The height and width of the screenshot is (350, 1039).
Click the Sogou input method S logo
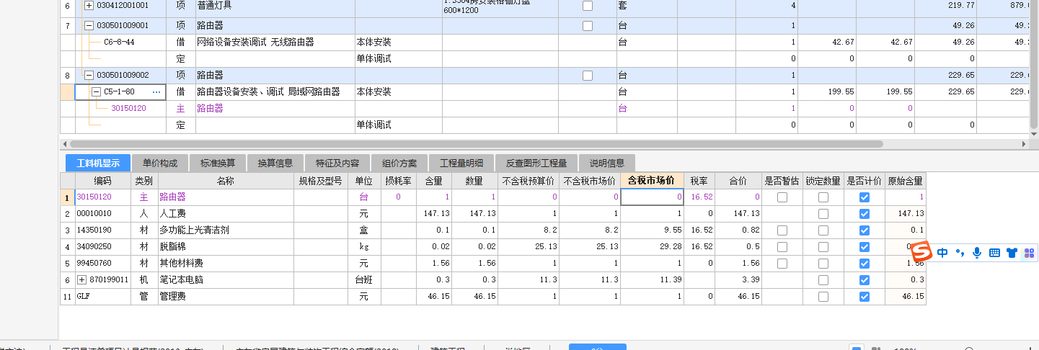tap(921, 253)
